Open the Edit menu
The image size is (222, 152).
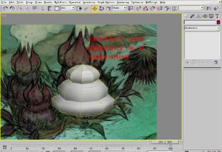coord(12,2)
